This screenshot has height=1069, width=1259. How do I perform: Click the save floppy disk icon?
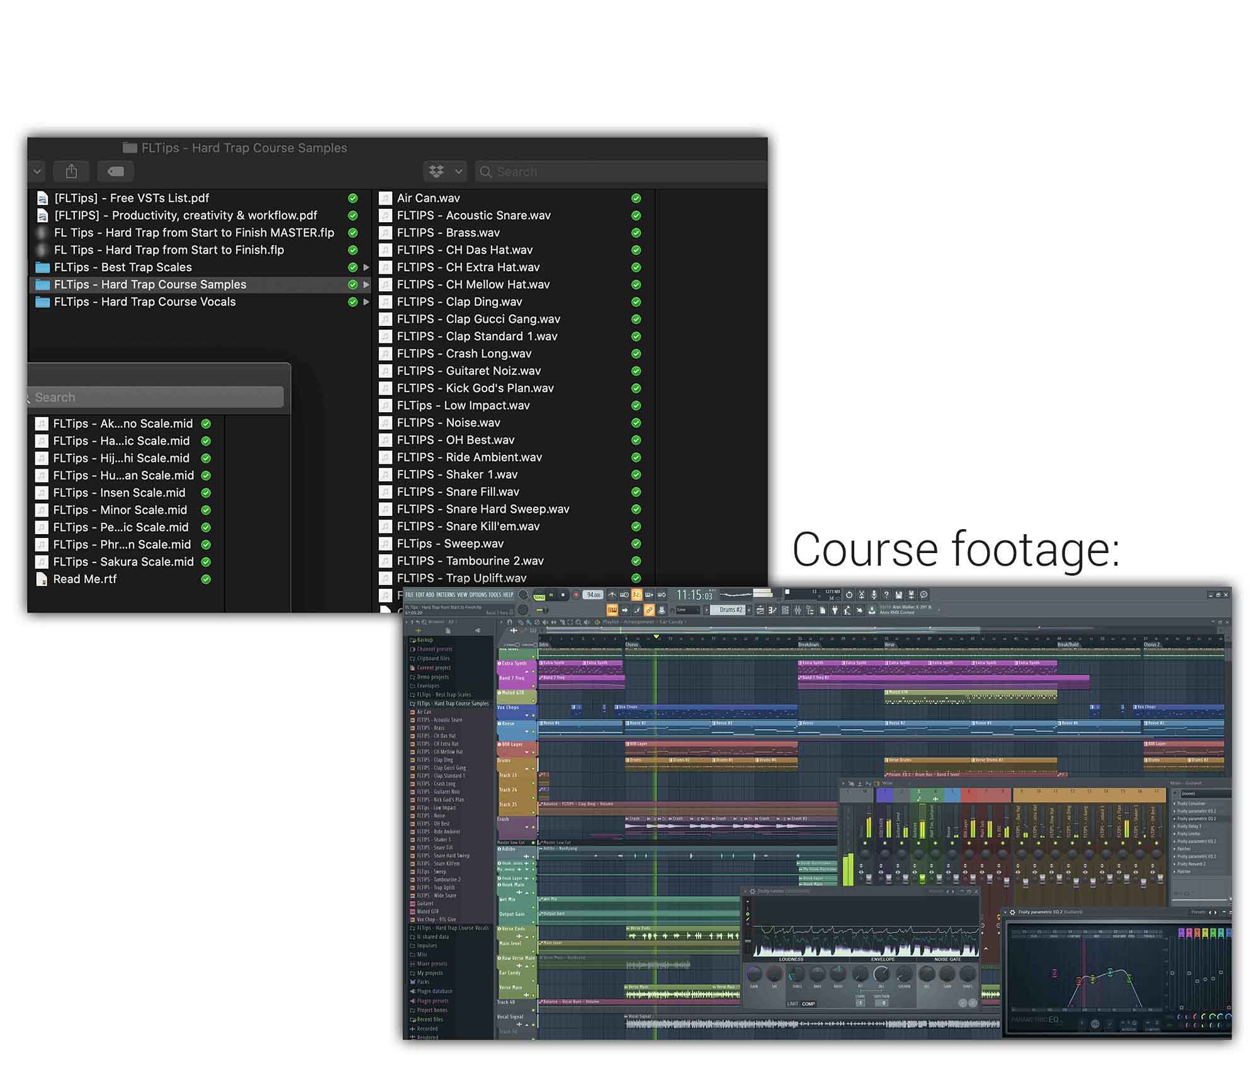899,595
